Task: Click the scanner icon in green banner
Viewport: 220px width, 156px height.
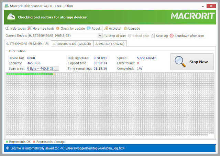Action: tap(11, 17)
